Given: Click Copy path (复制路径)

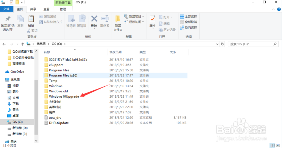Looking at the screenshot, I should [x=48, y=17].
